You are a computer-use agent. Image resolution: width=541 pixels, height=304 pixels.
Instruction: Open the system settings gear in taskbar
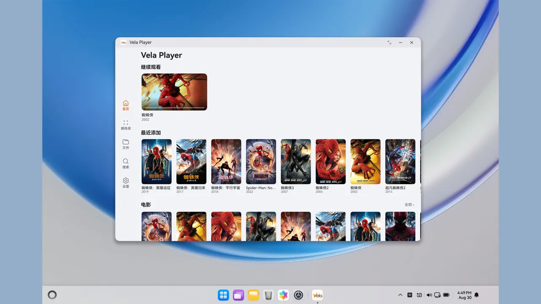coord(298,295)
